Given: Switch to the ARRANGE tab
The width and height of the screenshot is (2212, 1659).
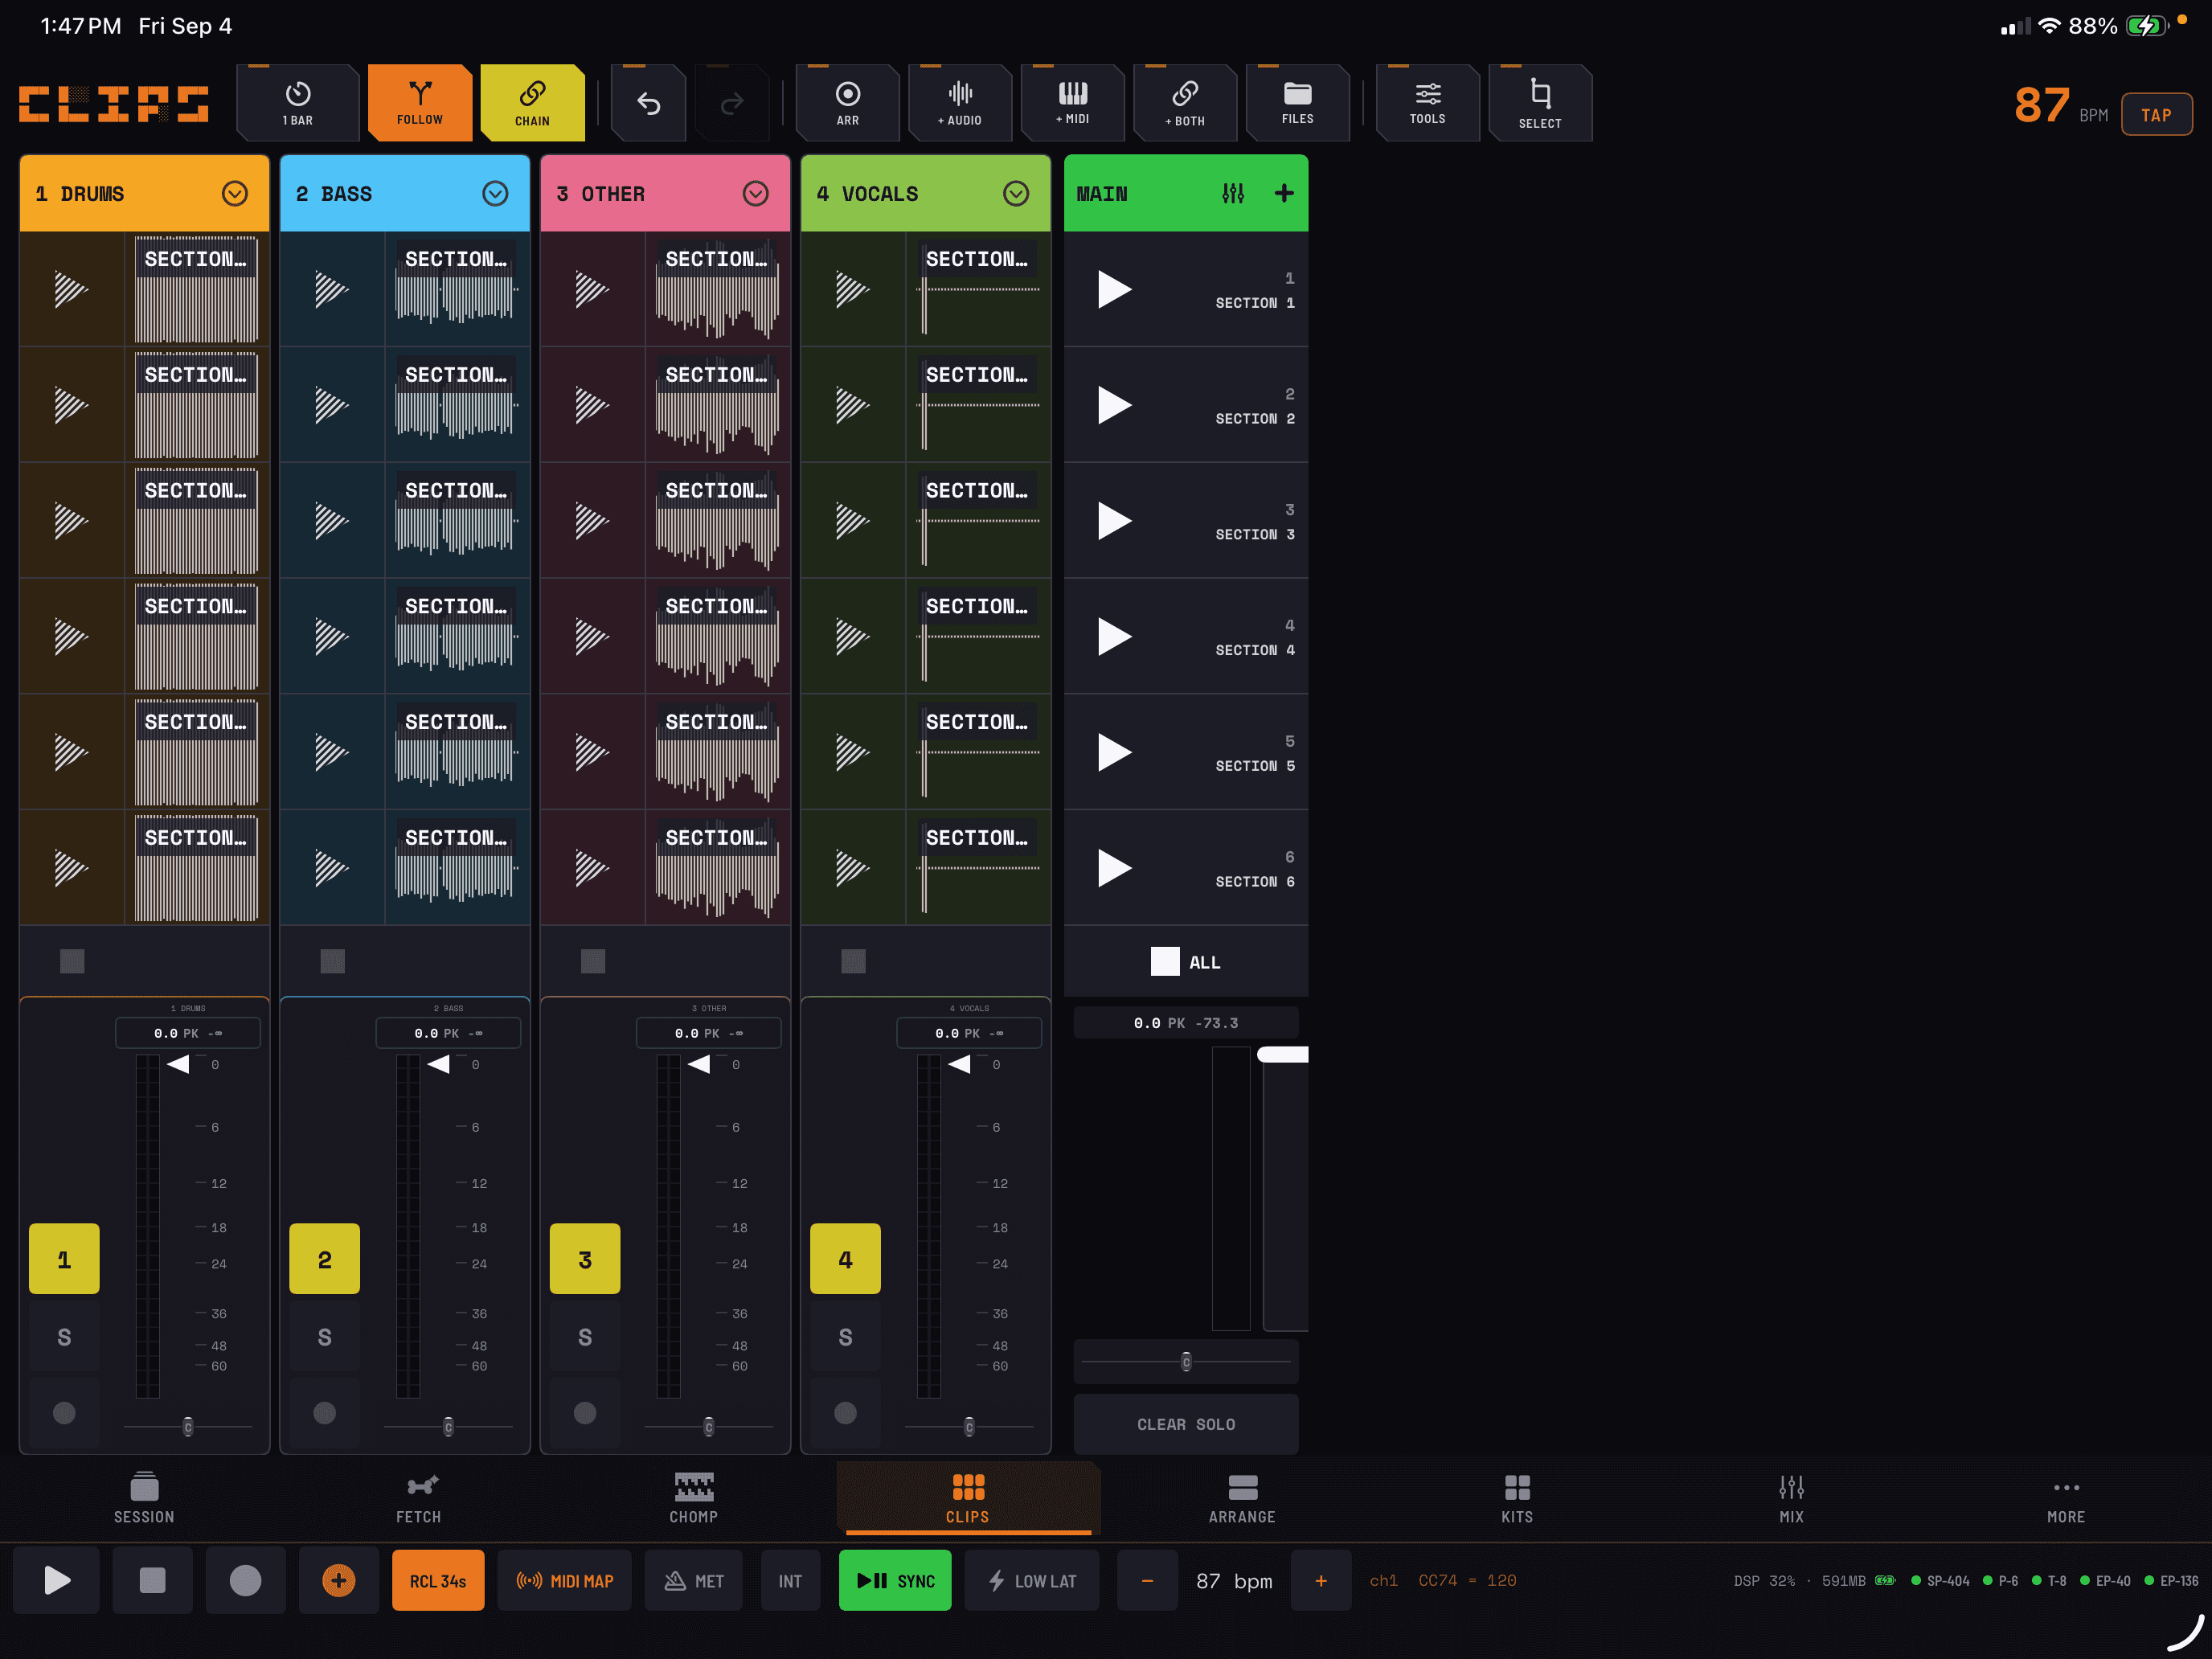Looking at the screenshot, I should [x=1242, y=1498].
